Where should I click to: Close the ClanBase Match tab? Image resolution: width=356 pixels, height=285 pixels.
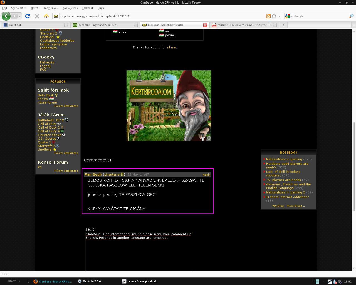click(x=205, y=25)
